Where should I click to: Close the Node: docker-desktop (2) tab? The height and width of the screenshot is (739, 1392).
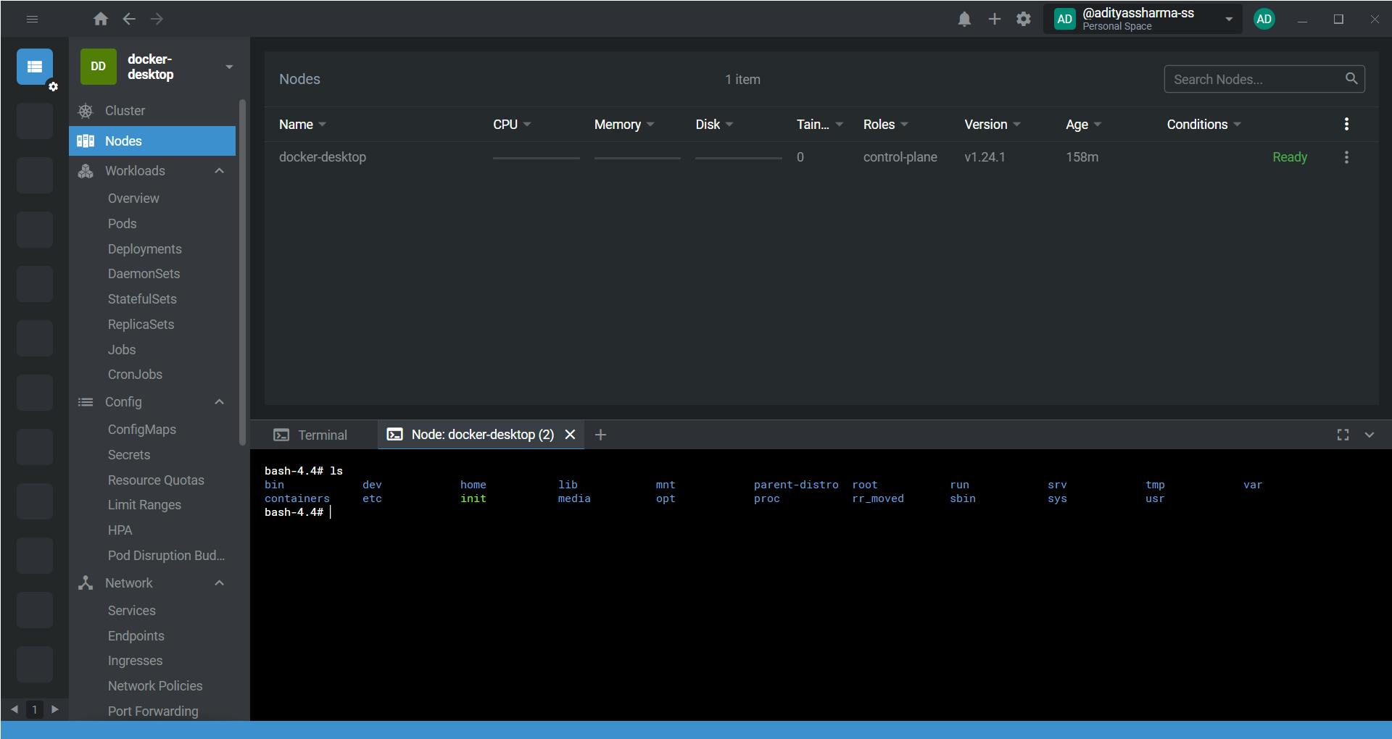(x=570, y=435)
